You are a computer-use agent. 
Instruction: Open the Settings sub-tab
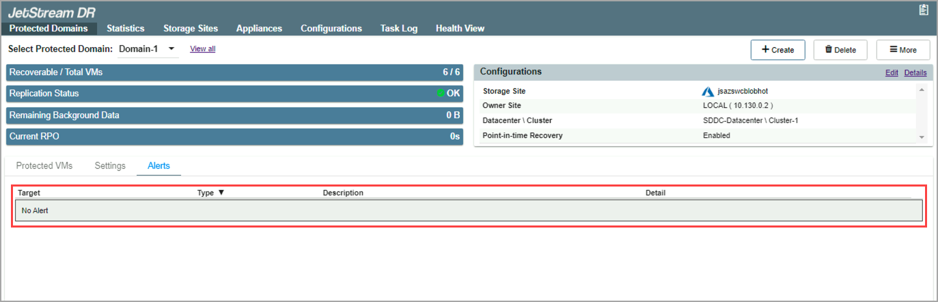(110, 166)
